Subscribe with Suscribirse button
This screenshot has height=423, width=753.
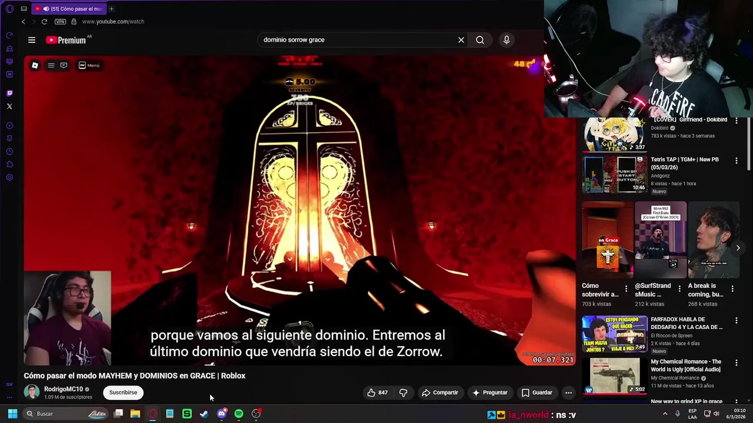click(123, 392)
